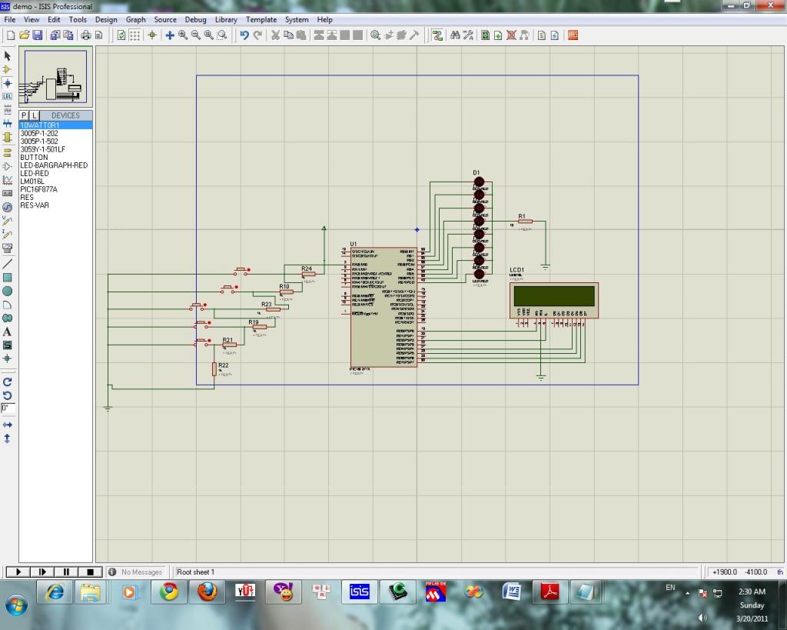This screenshot has height=630, width=787.
Task: Click the Stop simulation button
Action: 90,572
